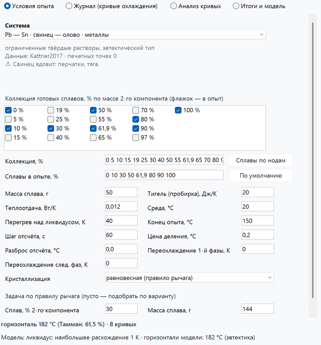Click the Перегрев над ликвидусом field
Image resolution: width=321 pixels, height=345 pixels.
click(121, 221)
